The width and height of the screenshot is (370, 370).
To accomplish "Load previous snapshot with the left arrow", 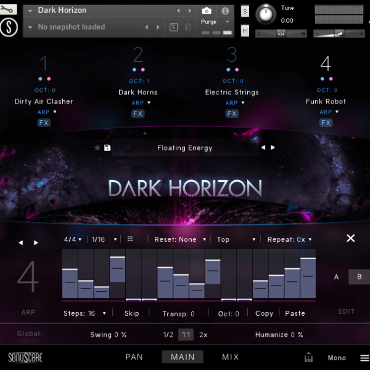I will click(147, 27).
